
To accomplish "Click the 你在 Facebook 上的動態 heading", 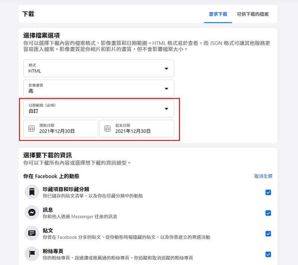I will coord(51,176).
